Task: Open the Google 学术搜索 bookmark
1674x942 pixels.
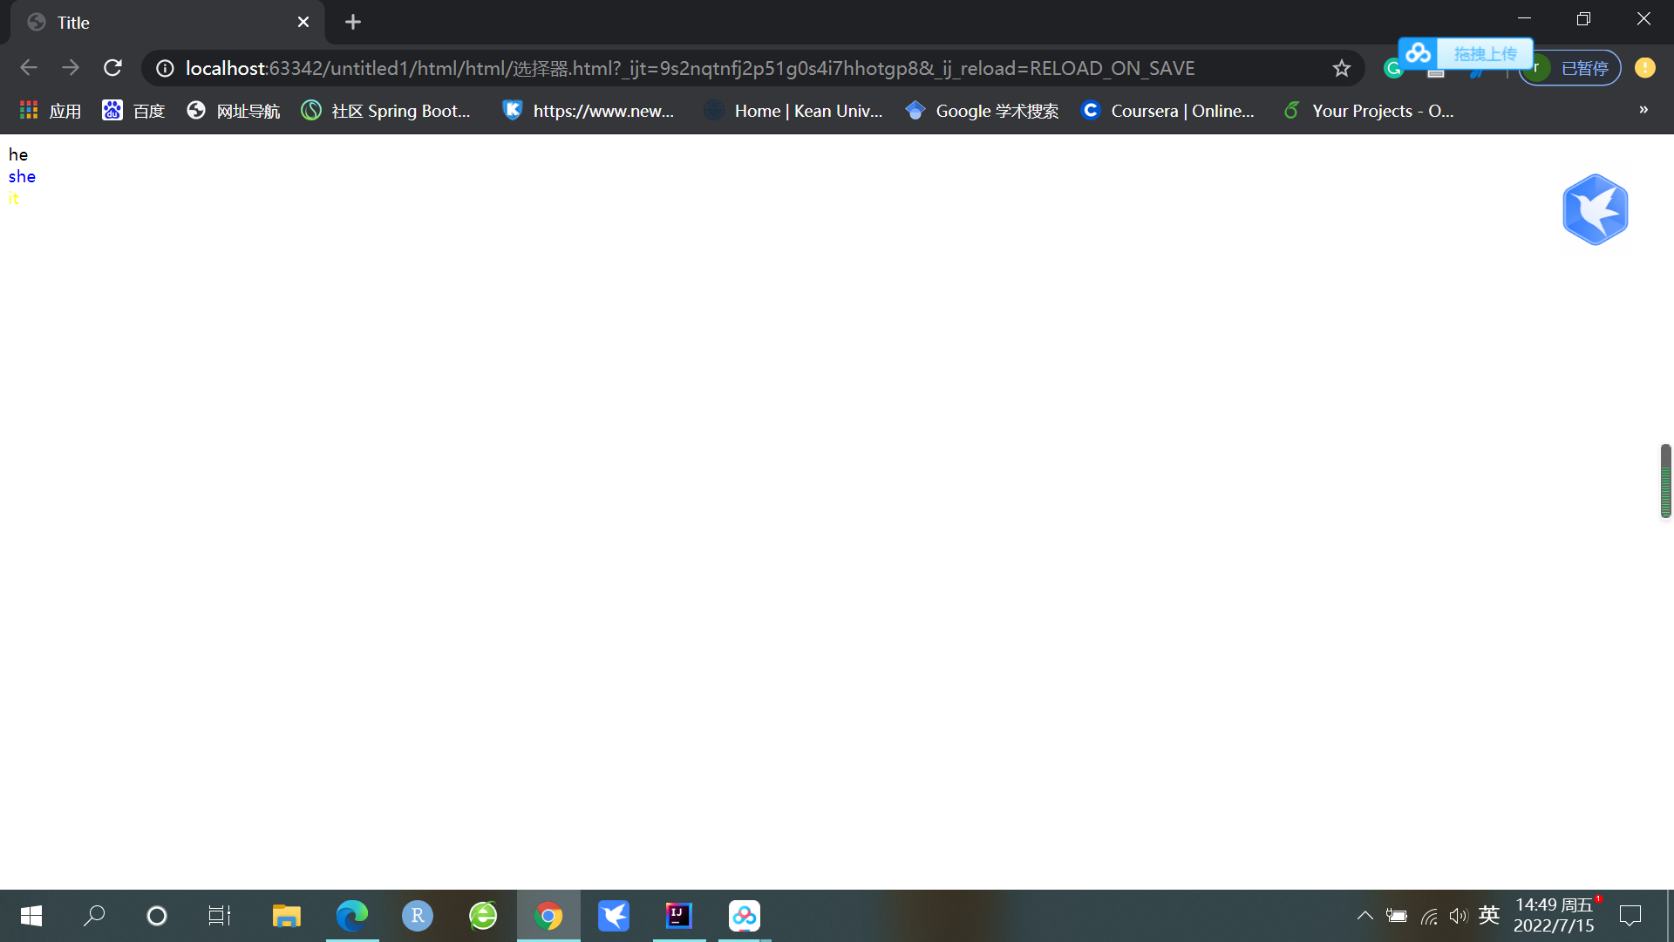Action: coord(982,111)
